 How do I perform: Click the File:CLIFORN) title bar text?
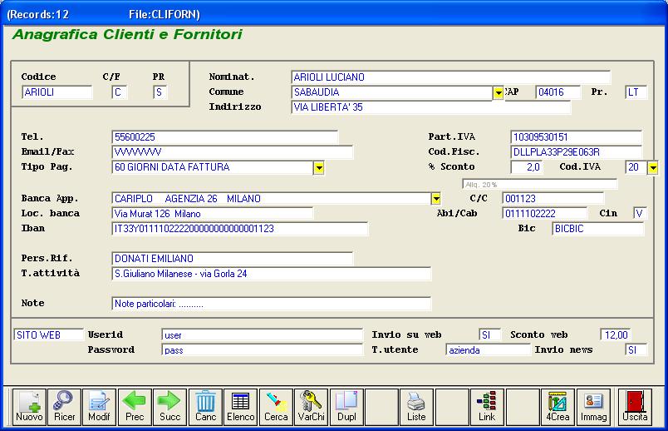click(x=165, y=14)
